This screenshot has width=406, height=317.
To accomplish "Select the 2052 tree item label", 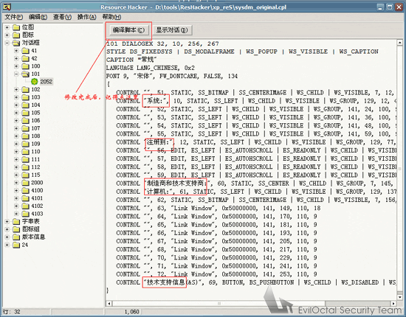I will pyautogui.click(x=47, y=82).
